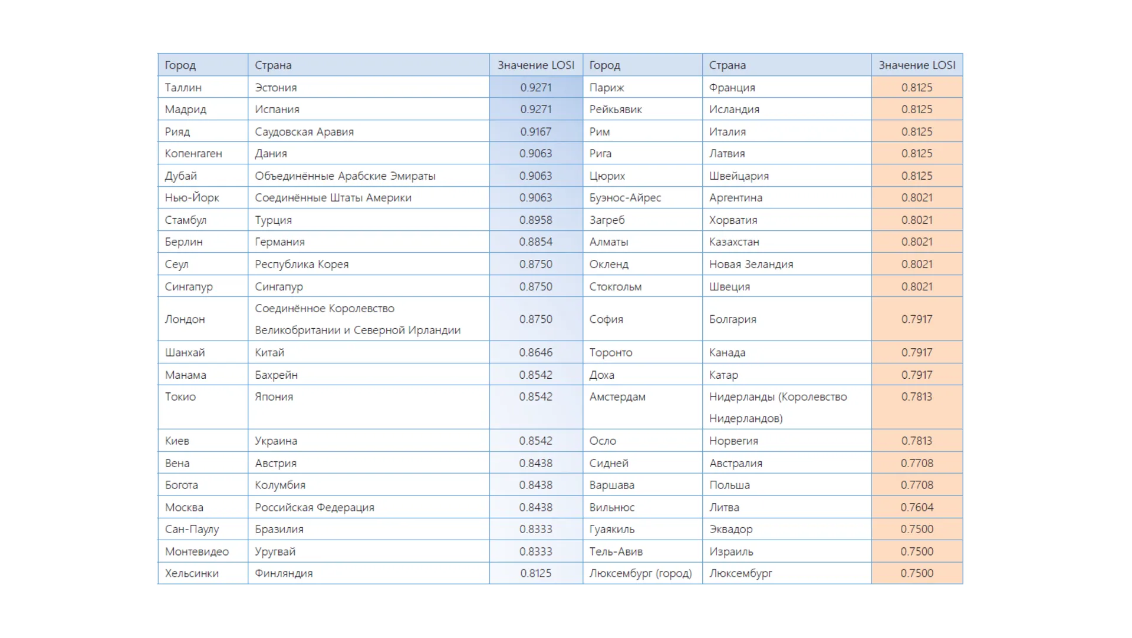Click the Латвия country cell
The height and width of the screenshot is (638, 1132).
[x=787, y=153]
